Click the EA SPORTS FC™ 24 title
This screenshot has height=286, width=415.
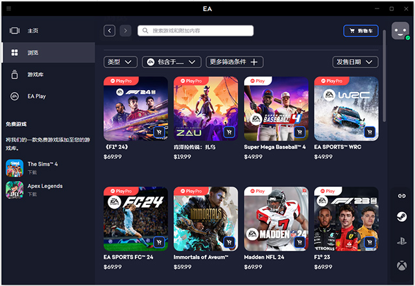click(128, 257)
